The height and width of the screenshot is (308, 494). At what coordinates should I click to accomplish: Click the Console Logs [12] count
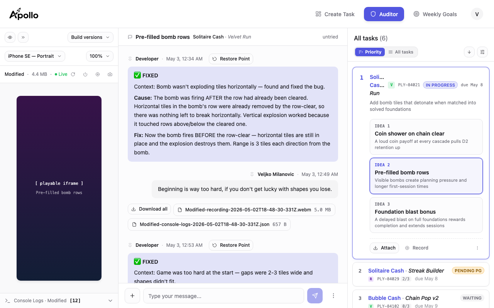pyautogui.click(x=75, y=301)
